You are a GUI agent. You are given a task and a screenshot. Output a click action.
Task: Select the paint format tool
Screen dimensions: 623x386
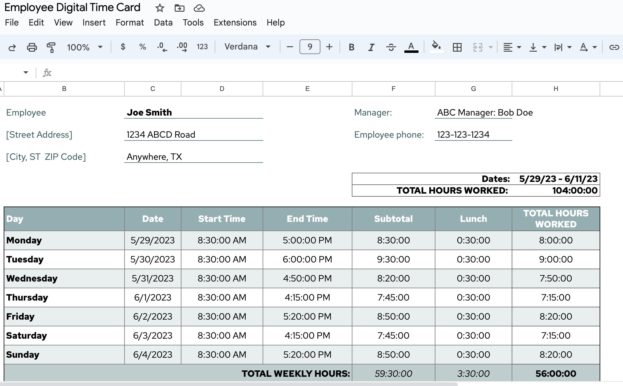[x=51, y=47]
